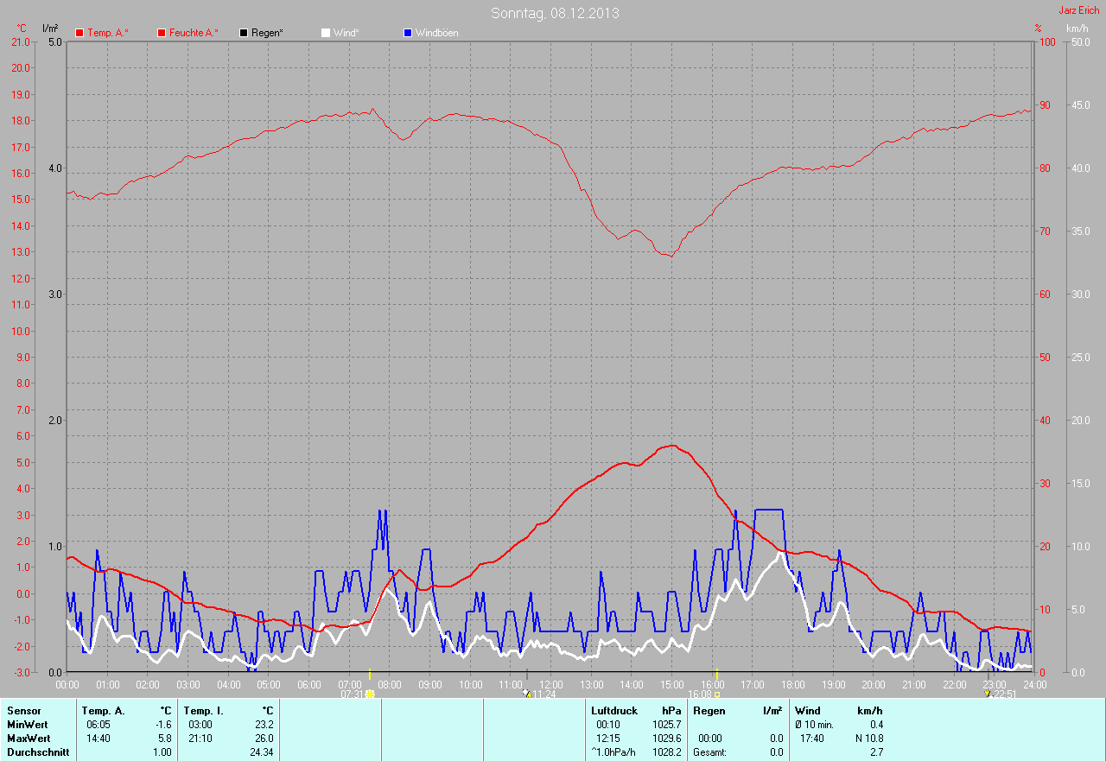Click the '22:51' time label below axis
Viewport: 1106px width, 761px height.
(x=1005, y=694)
